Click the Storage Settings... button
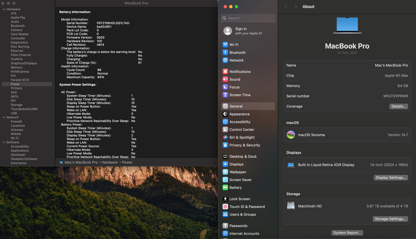 390,219
